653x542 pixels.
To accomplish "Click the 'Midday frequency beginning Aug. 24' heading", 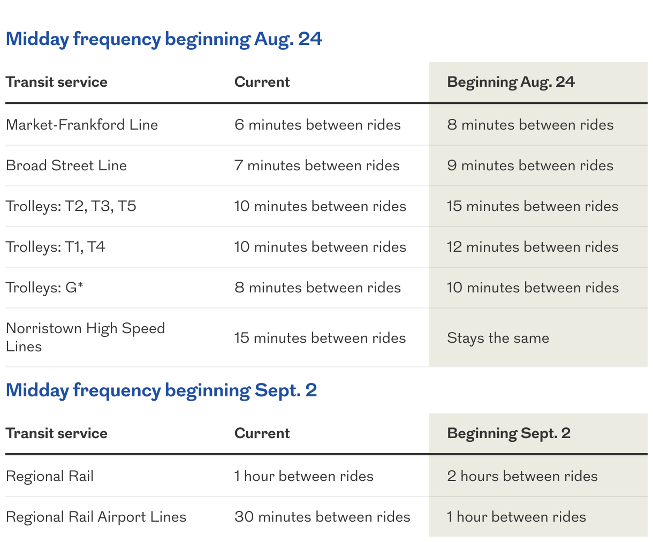I will pyautogui.click(x=164, y=39).
